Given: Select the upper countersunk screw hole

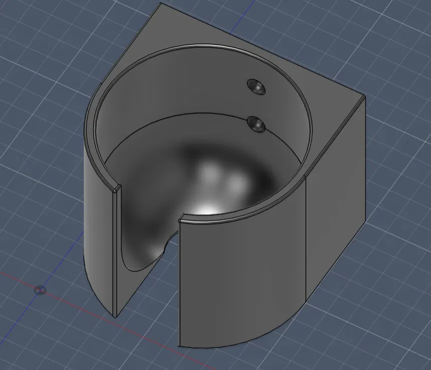Looking at the screenshot, I should [x=256, y=87].
